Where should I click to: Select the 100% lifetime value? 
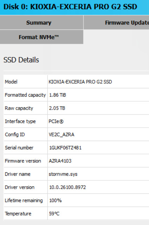(55, 200)
